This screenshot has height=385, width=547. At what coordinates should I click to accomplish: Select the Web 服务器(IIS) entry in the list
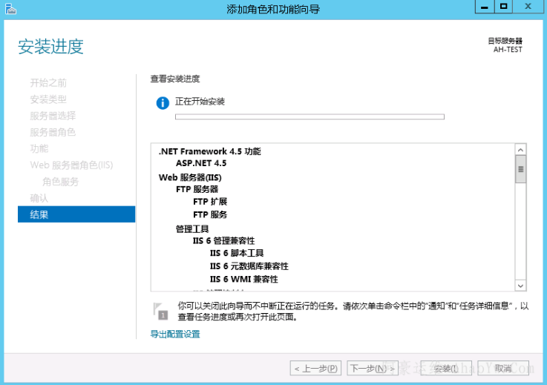(190, 177)
